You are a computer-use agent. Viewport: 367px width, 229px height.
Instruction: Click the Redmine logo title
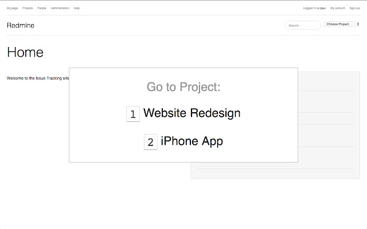pyautogui.click(x=21, y=25)
